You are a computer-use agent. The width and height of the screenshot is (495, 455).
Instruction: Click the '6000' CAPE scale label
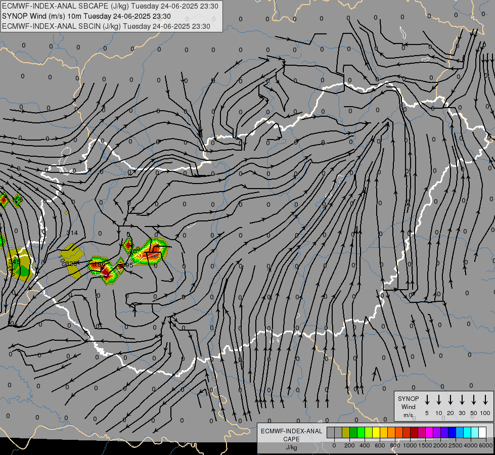(485, 445)
